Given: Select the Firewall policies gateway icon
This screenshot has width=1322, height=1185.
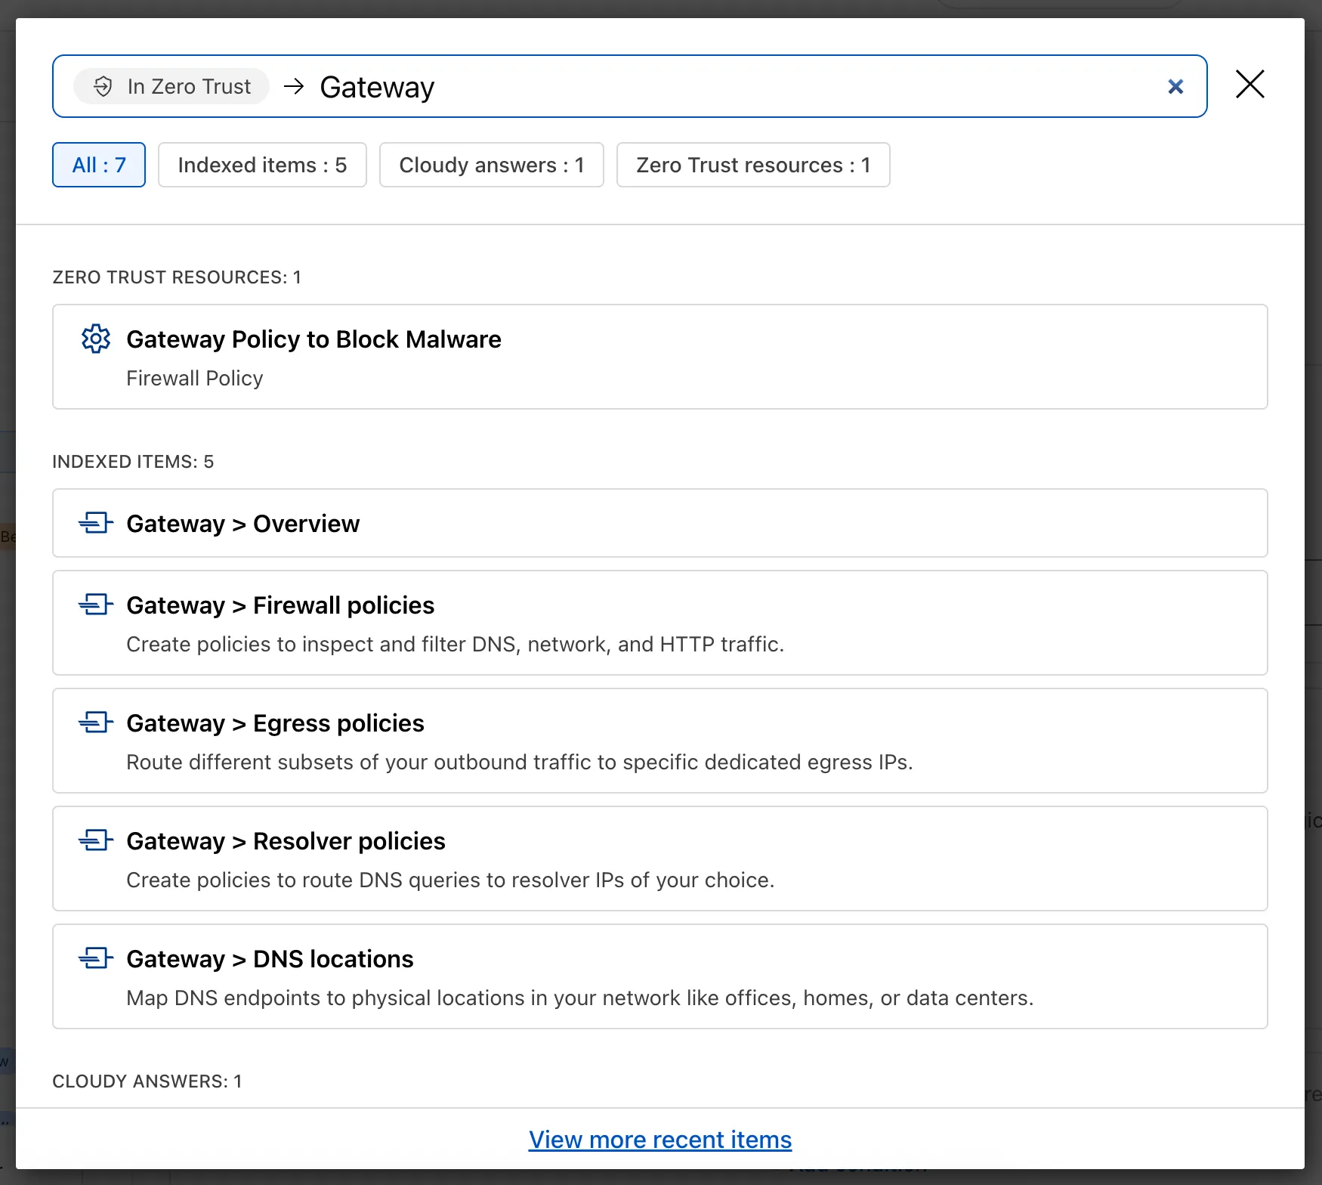Looking at the screenshot, I should (96, 605).
